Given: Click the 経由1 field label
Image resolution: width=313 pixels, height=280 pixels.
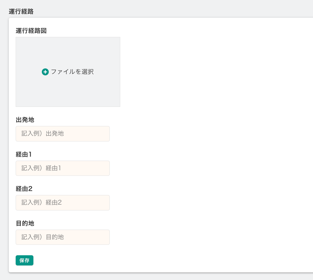Looking at the screenshot, I should pos(24,154).
